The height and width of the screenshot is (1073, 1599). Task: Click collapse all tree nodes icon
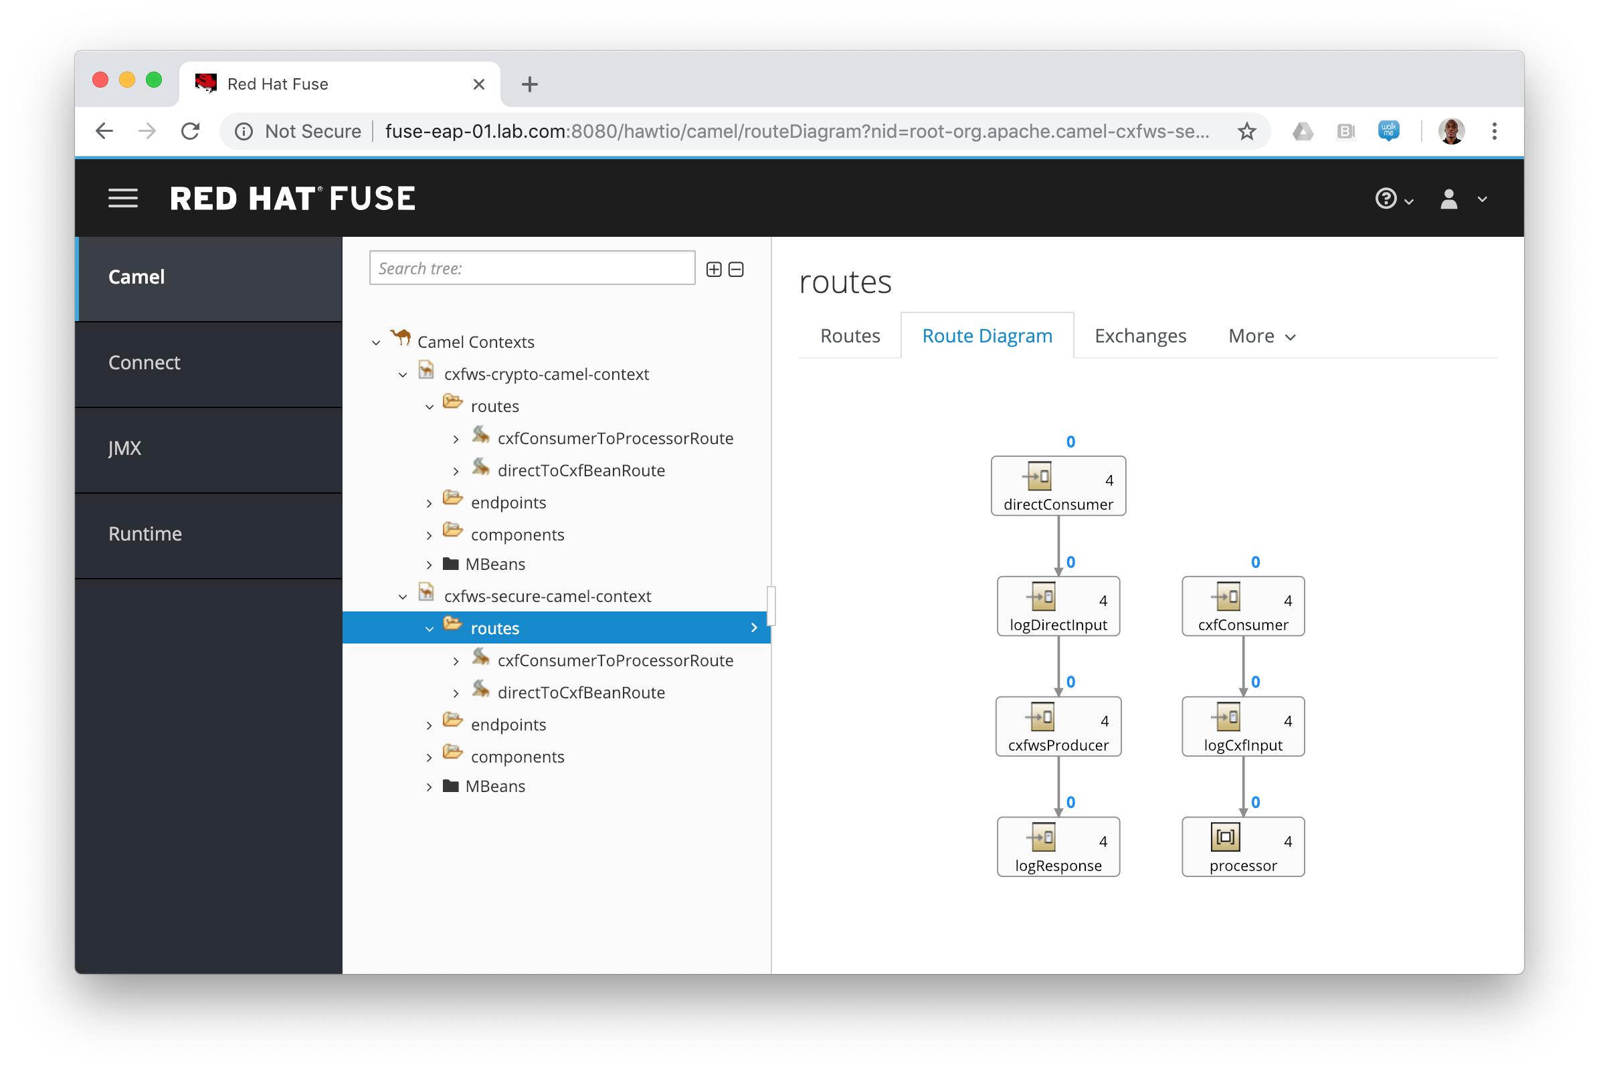coord(736,270)
